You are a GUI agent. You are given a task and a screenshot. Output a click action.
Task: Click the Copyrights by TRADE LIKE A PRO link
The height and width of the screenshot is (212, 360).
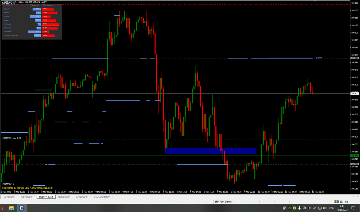click(x=27, y=188)
